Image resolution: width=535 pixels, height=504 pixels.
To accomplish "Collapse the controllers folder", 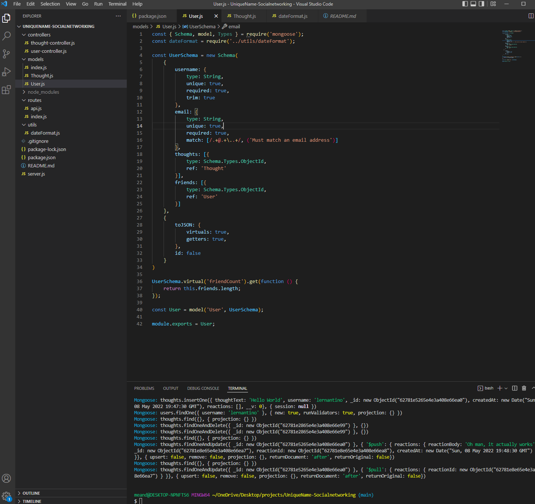I will coord(23,34).
